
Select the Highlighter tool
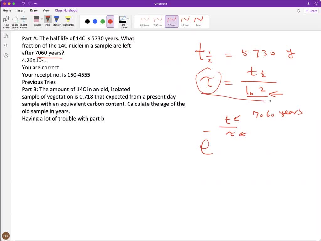click(x=68, y=21)
